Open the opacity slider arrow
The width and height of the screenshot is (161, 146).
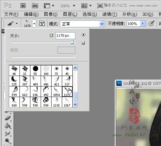click(x=143, y=24)
